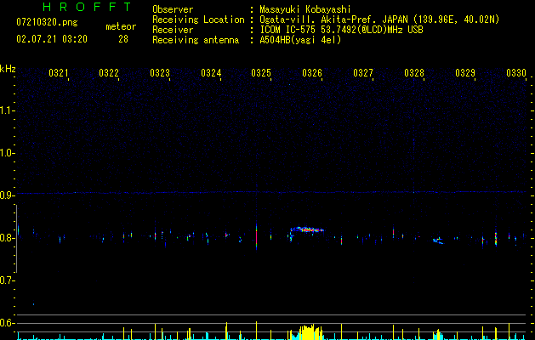Select the file name 07210320.png
The width and height of the screenshot is (535, 340).
(x=47, y=23)
